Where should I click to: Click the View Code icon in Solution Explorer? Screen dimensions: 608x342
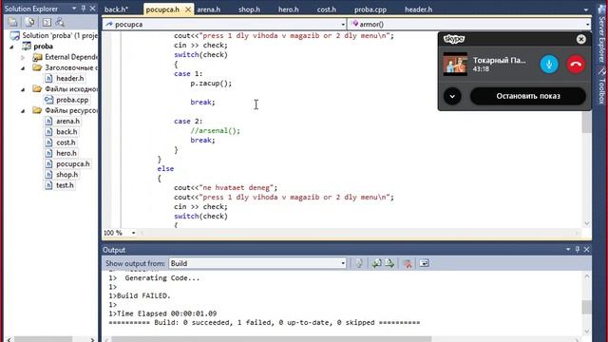(47, 22)
